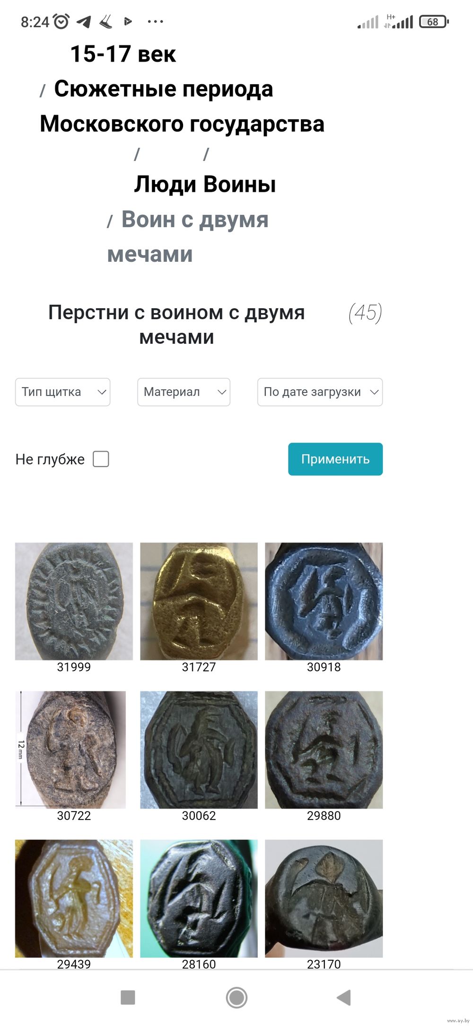Expand the Тип щитка dropdown

pyautogui.click(x=62, y=392)
